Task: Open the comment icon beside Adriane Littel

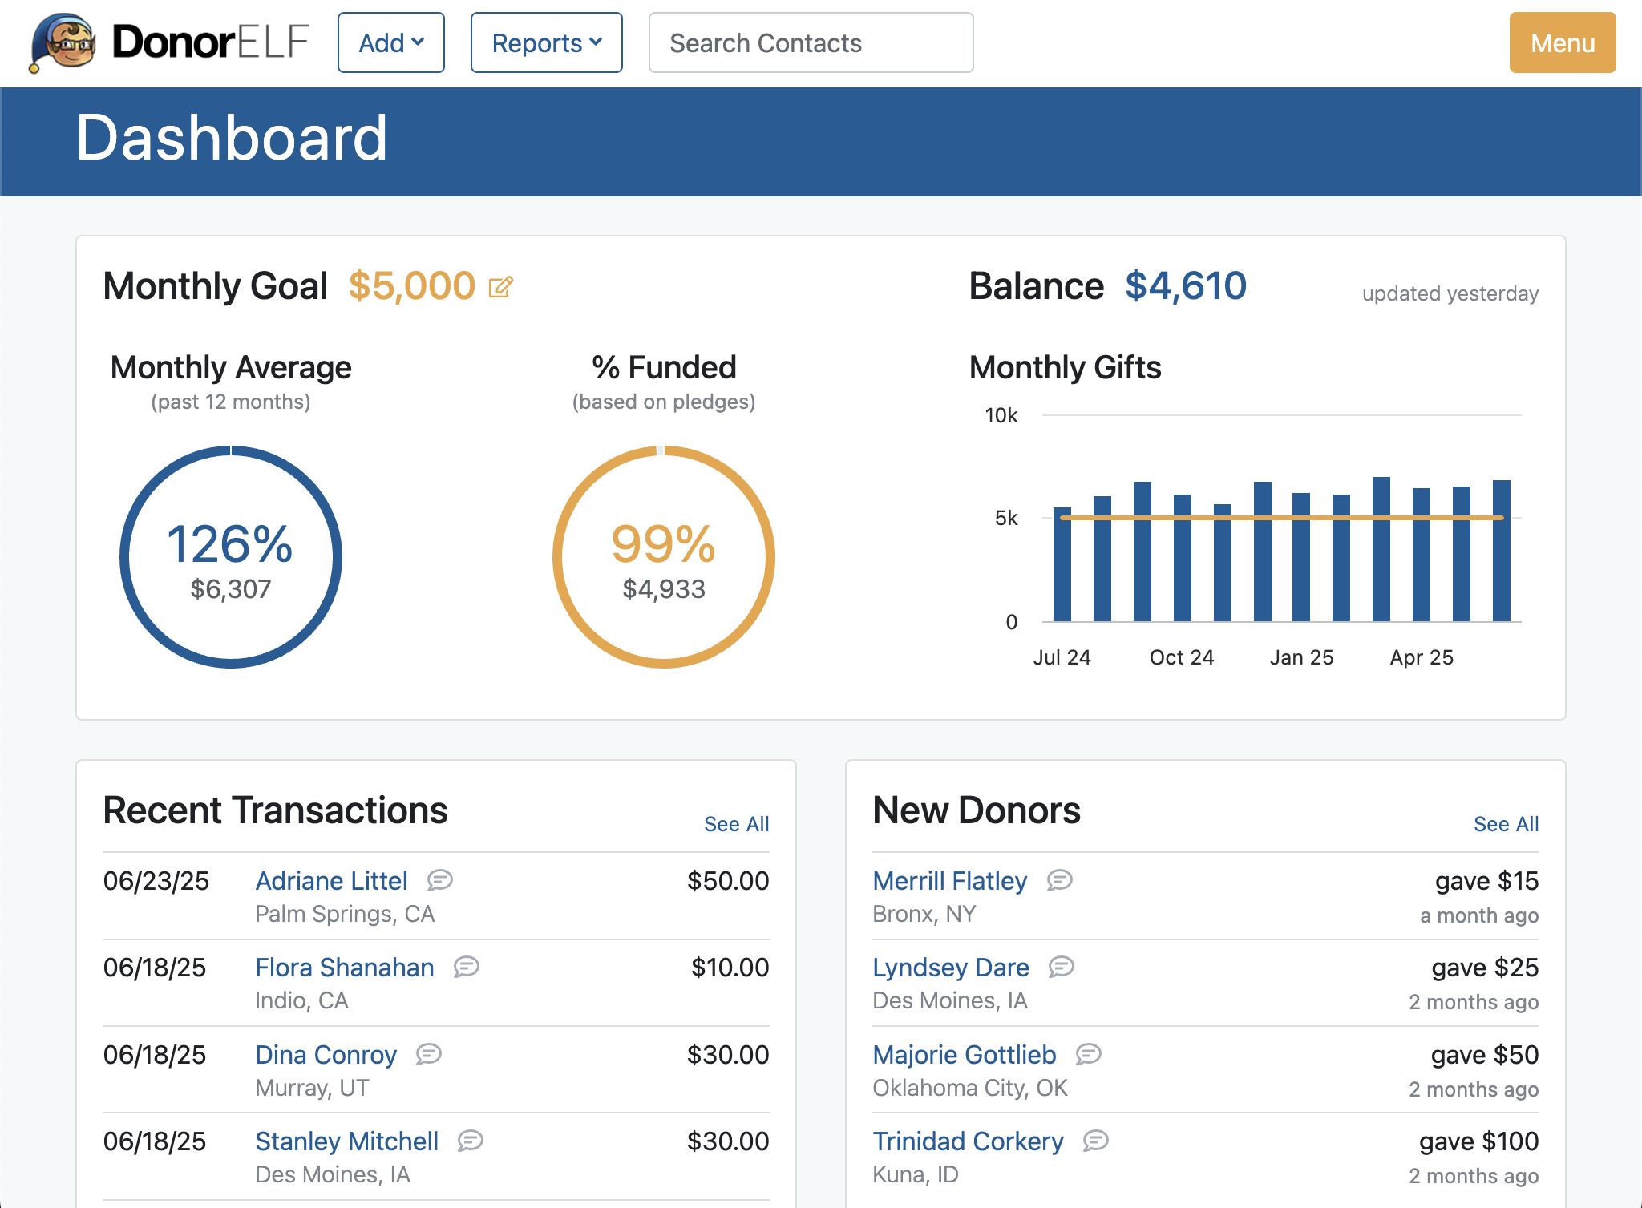Action: click(439, 880)
